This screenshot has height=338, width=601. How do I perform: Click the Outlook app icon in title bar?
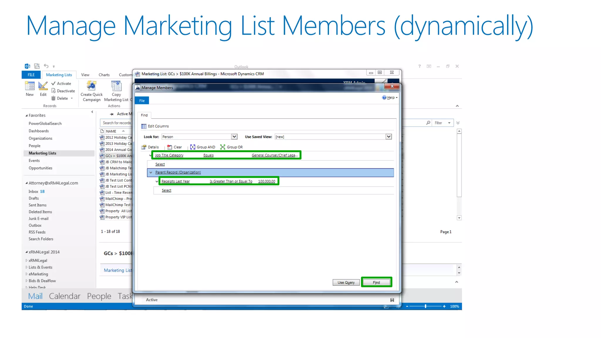point(27,66)
